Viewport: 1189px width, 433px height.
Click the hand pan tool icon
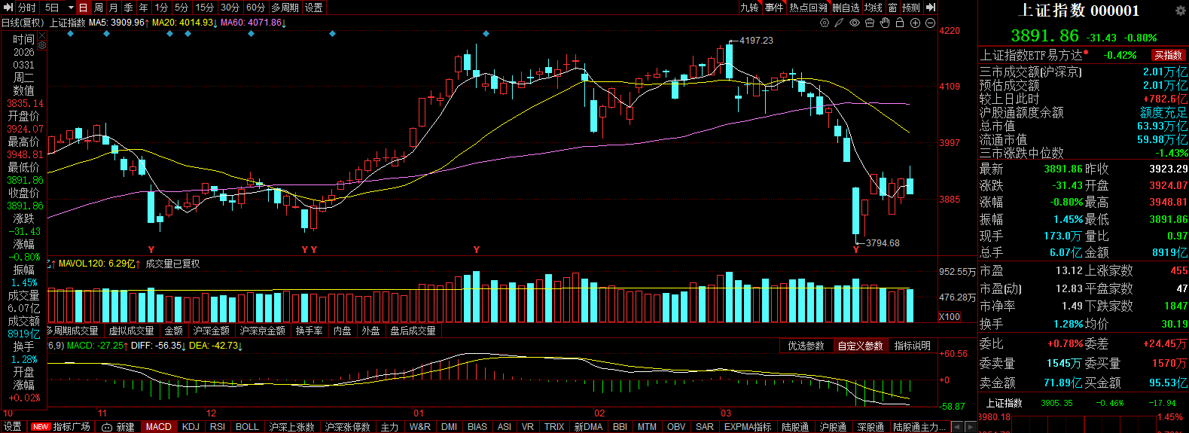885,23
